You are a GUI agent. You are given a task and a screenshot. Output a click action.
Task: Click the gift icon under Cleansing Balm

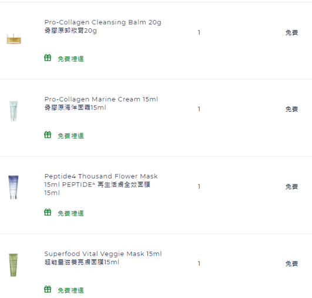coord(48,58)
